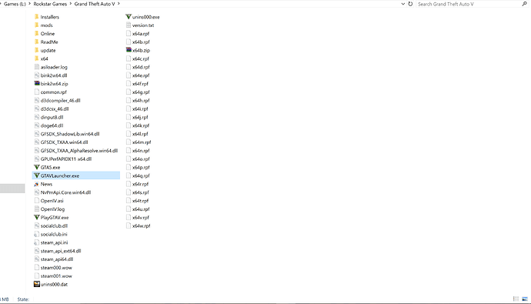Click the socialclub.ini settings file icon
531x304 pixels.
(x=37, y=234)
